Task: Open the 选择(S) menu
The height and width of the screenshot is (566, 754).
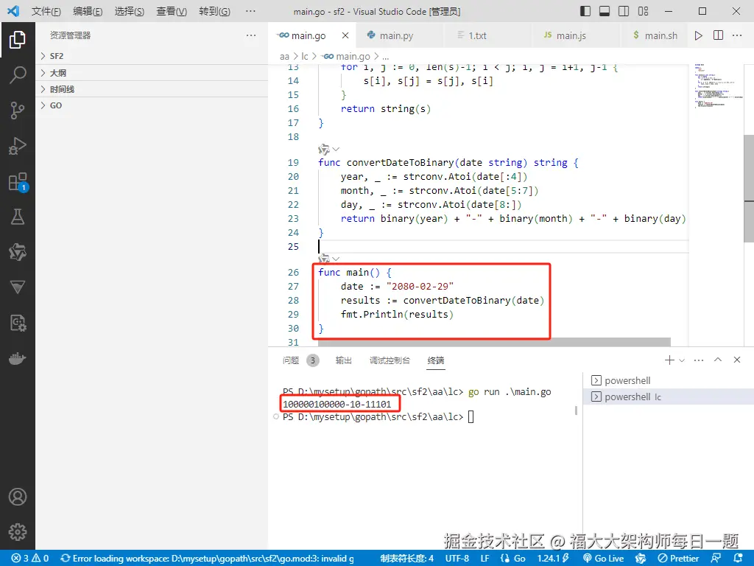Action: [x=130, y=11]
